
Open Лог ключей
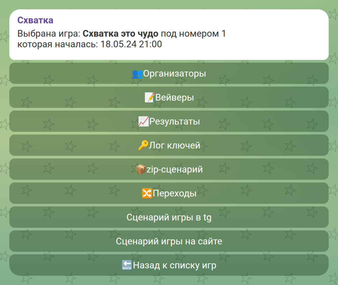tap(169, 145)
